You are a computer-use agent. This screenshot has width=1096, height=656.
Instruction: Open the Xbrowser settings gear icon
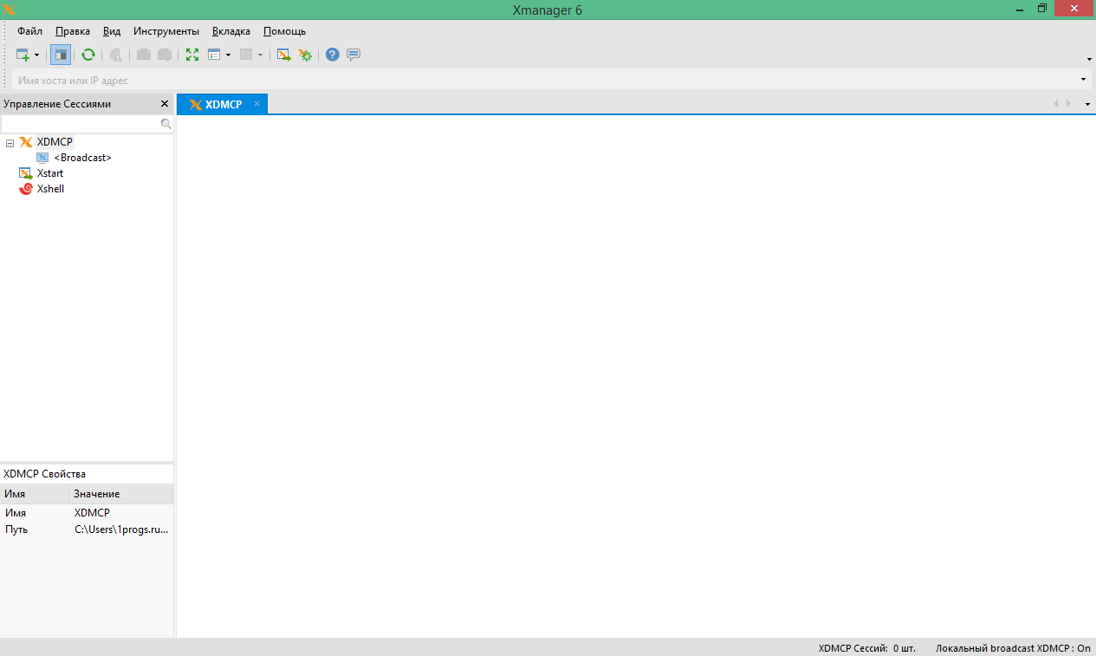tap(305, 55)
